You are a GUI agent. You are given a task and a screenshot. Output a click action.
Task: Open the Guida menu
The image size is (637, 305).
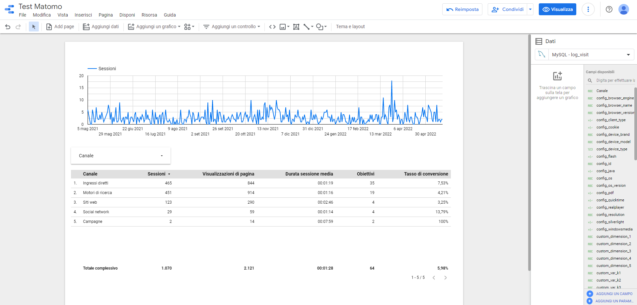pyautogui.click(x=170, y=15)
